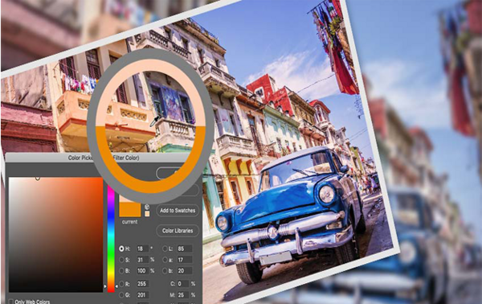The width and height of the screenshot is (482, 304).
Task: Open Color Libraries
Action: pyautogui.click(x=178, y=231)
